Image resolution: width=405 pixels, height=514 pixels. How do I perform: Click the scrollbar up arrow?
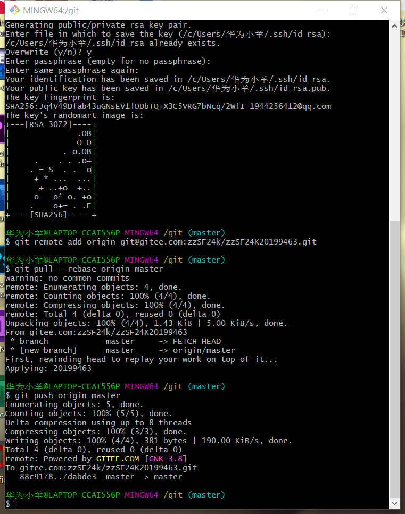[x=394, y=26]
